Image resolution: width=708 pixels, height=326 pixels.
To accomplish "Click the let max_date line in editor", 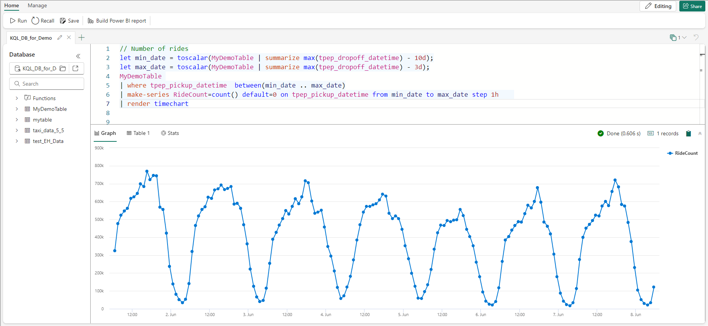I will pyautogui.click(x=274, y=67).
